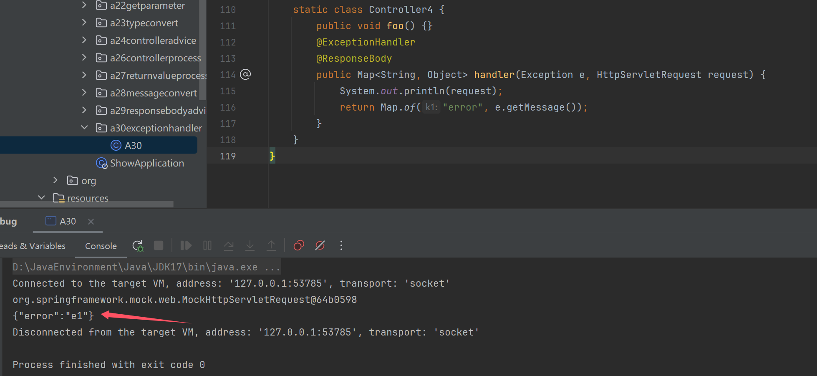Expand the a24controlleradvice package

tap(84, 40)
